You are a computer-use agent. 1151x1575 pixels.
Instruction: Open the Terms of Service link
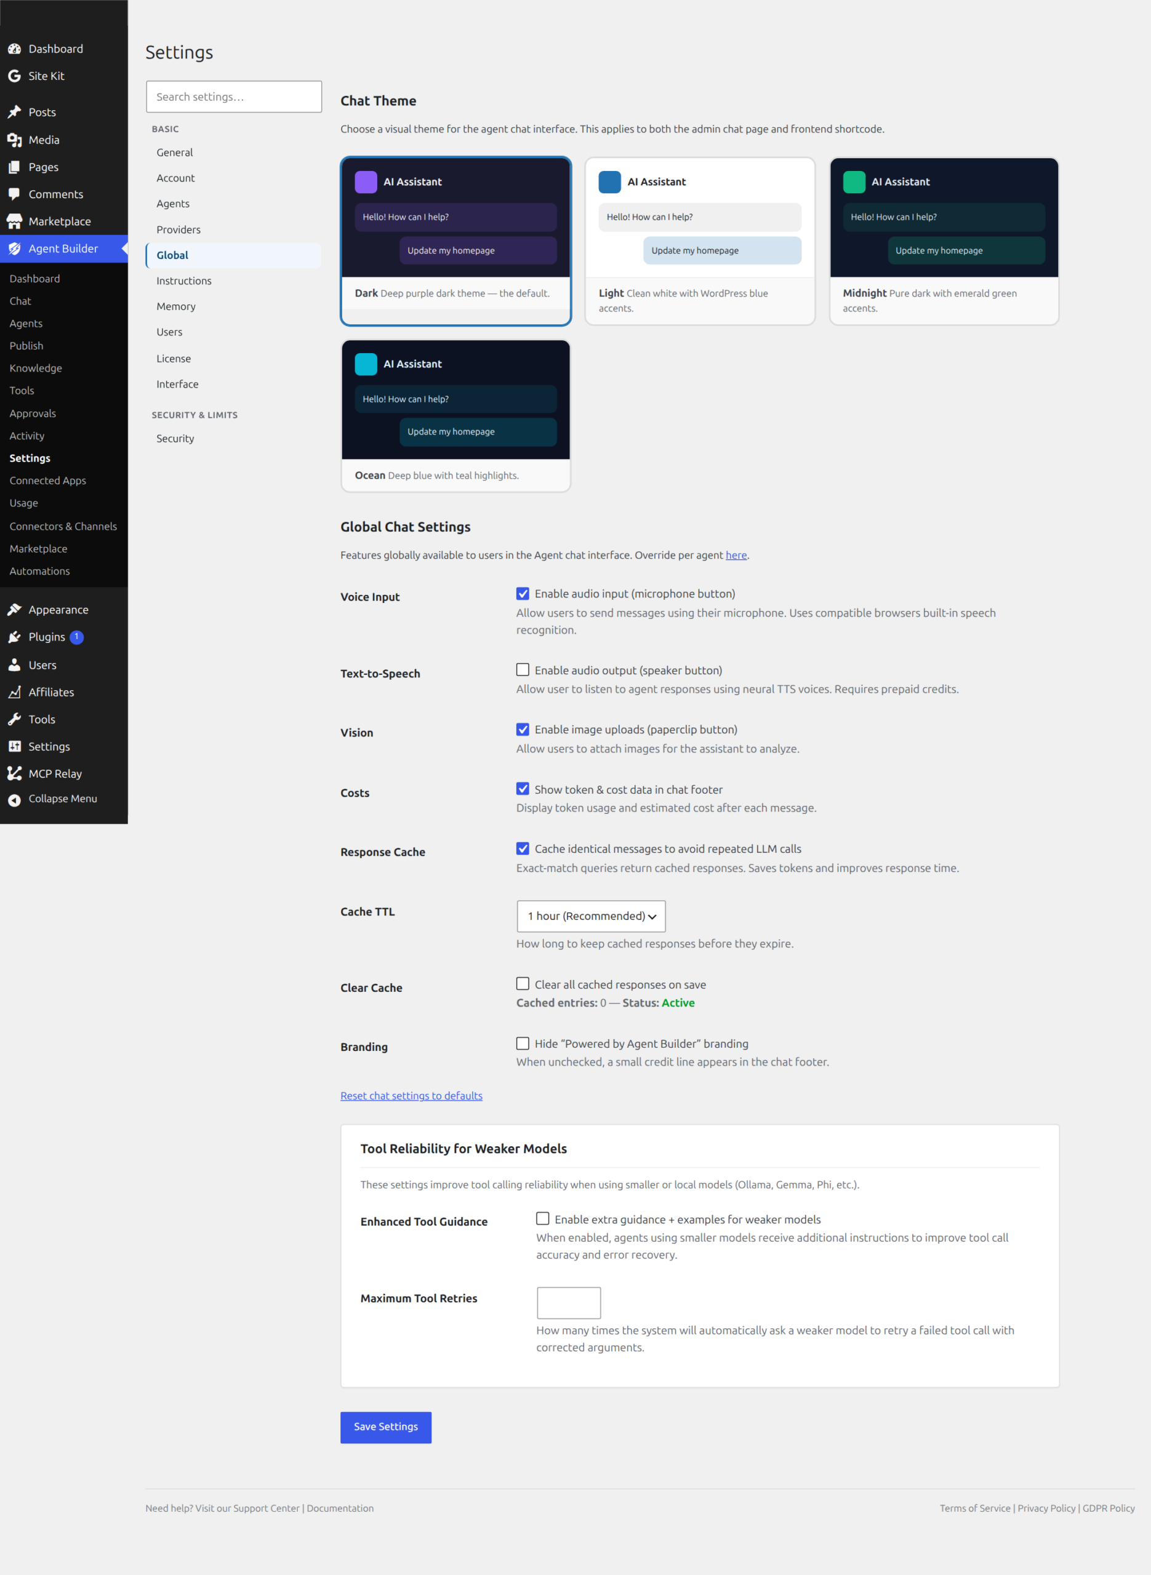(x=975, y=1508)
